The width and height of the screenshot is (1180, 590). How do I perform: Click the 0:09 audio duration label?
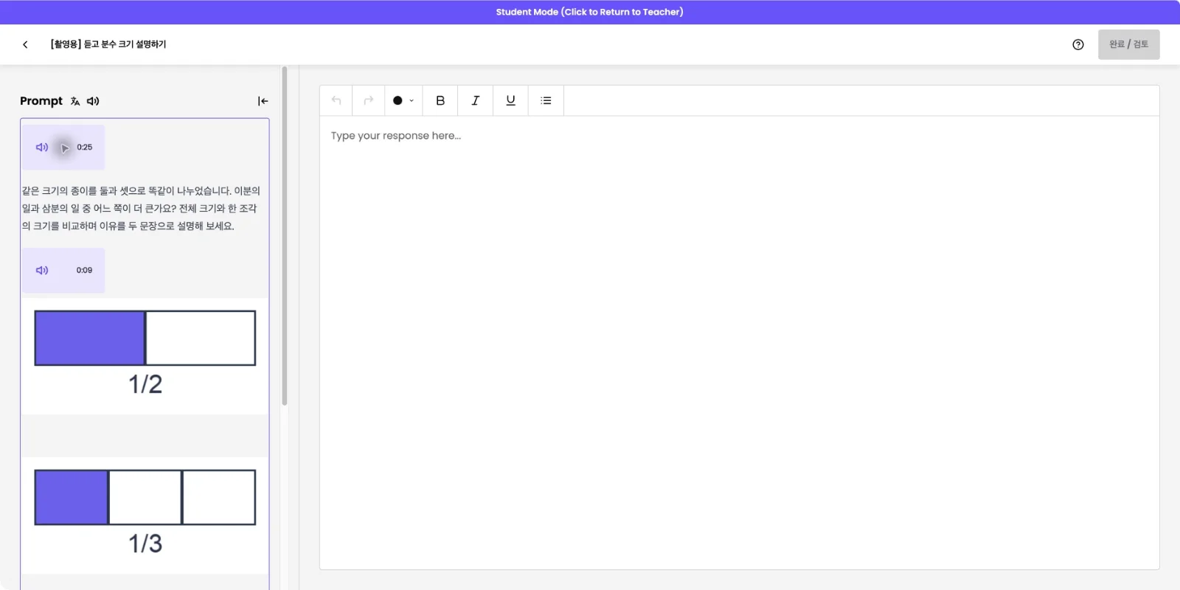point(85,271)
